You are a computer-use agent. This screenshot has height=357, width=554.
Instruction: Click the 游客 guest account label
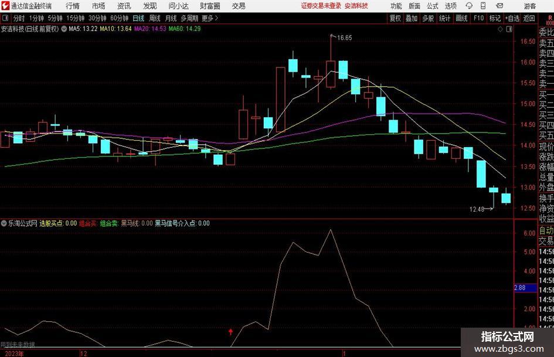(x=529, y=6)
